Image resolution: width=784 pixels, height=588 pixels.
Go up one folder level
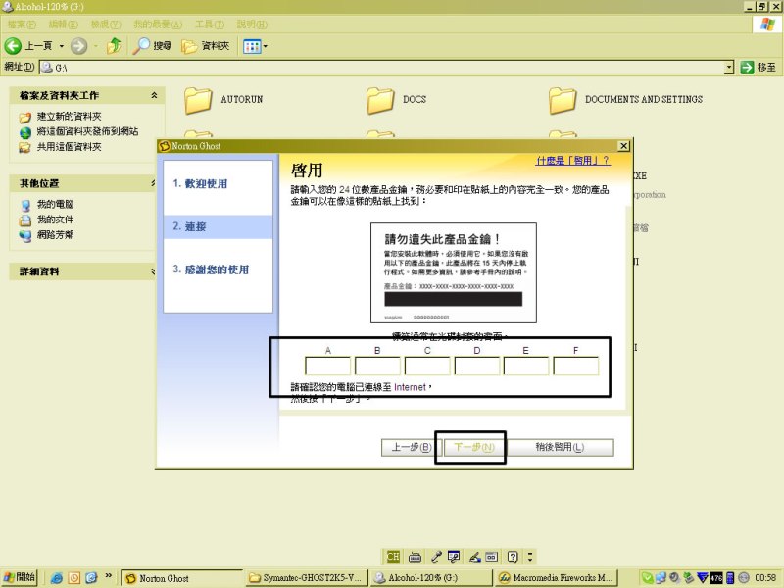pos(114,46)
